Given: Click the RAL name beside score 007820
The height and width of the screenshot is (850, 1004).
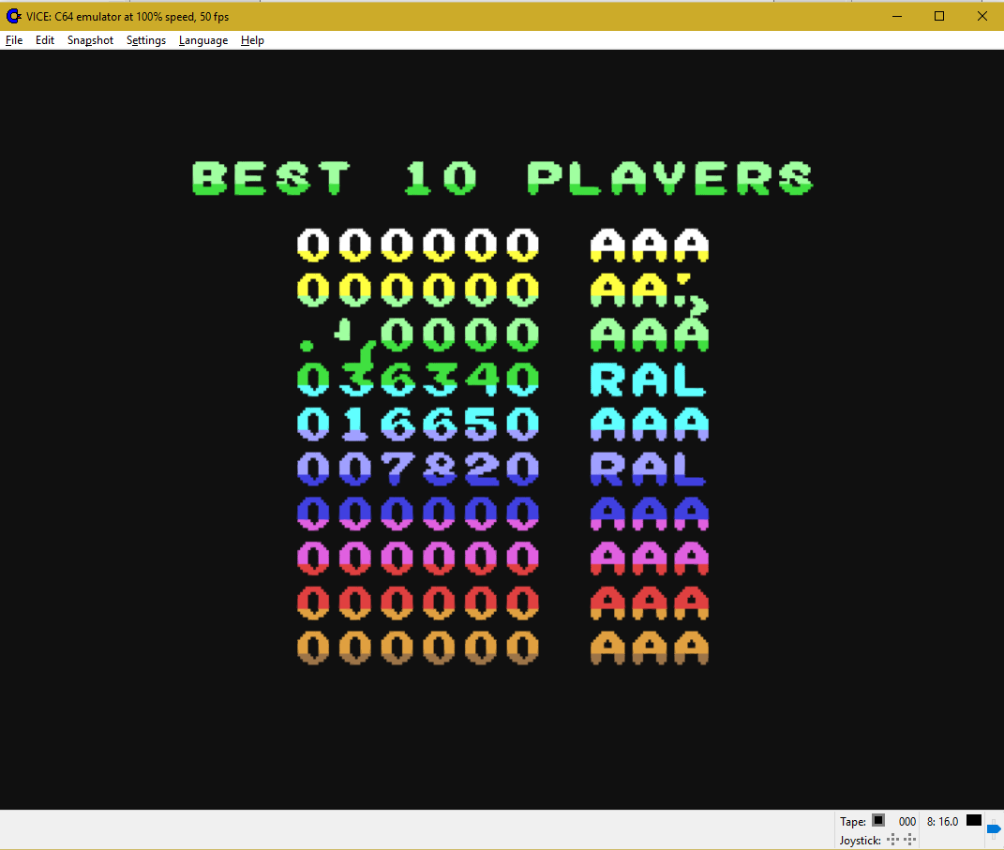Looking at the screenshot, I should 649,469.
